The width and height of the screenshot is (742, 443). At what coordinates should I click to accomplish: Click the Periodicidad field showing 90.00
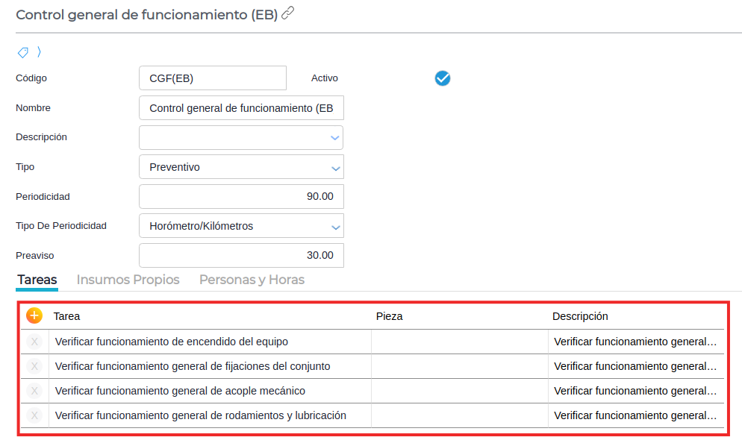click(x=241, y=197)
